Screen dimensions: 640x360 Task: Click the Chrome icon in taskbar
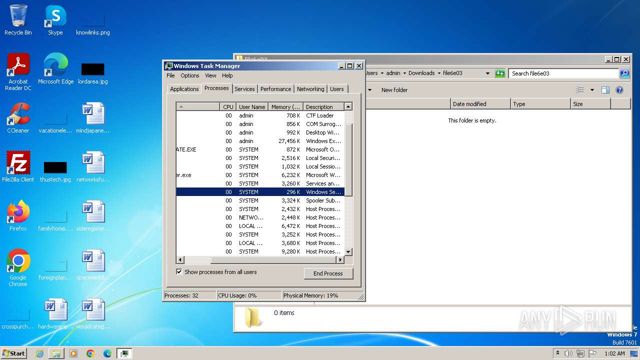tap(90, 353)
